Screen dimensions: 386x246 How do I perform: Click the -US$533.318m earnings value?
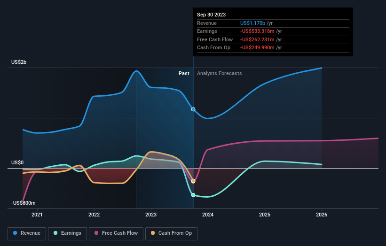[x=257, y=31]
